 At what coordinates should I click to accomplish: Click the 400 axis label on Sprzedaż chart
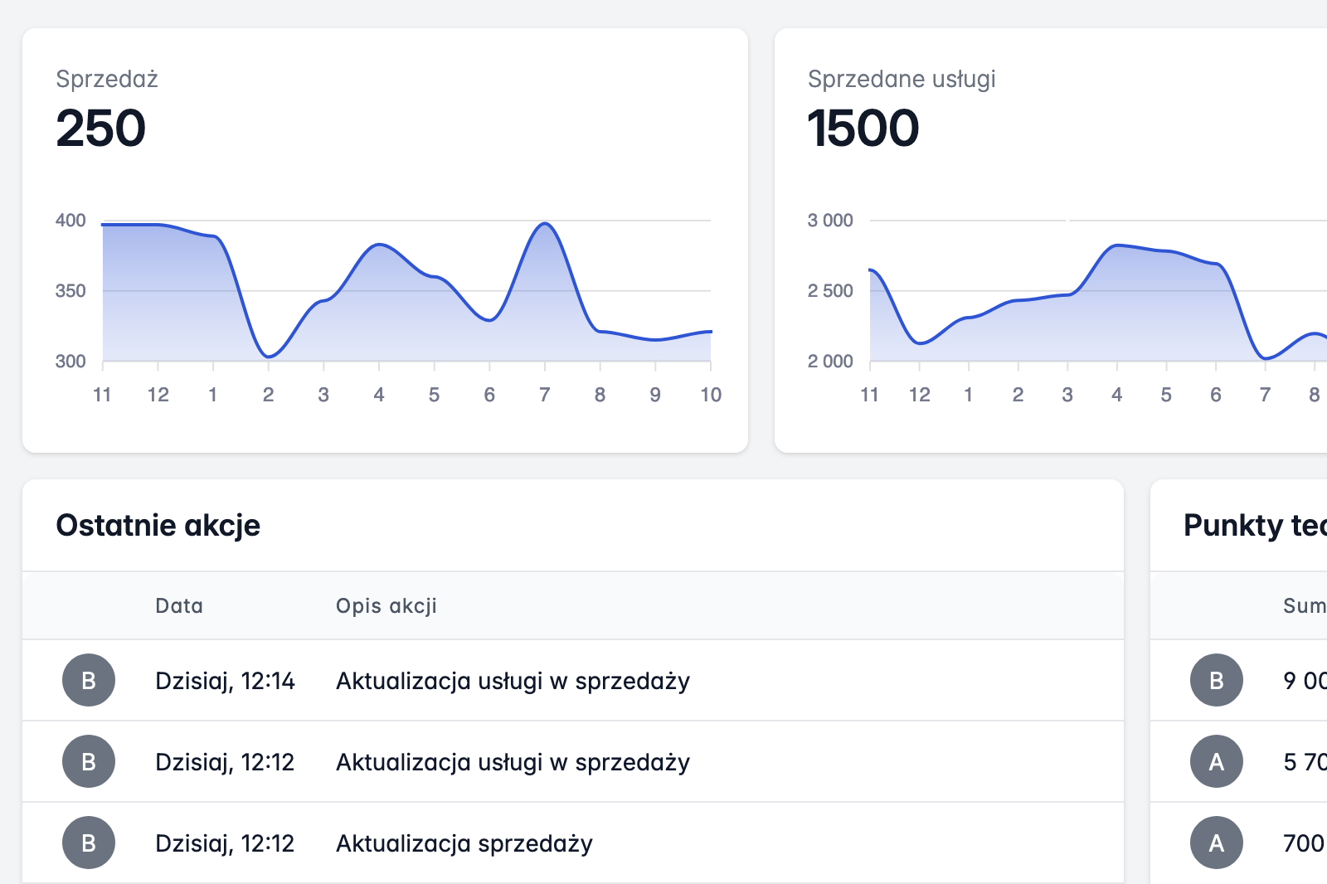pyautogui.click(x=70, y=220)
